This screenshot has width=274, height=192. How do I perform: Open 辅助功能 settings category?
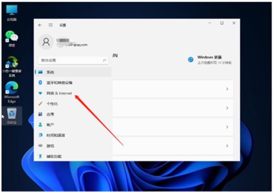point(73,156)
